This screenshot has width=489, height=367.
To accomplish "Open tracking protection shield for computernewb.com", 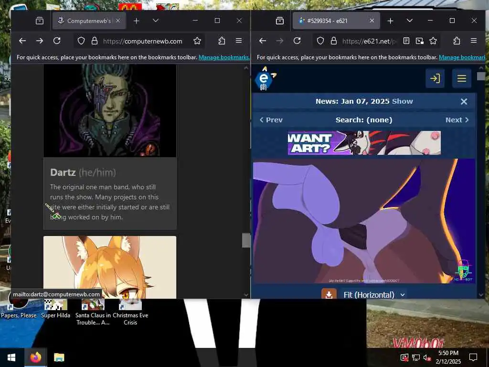I will (x=81, y=41).
